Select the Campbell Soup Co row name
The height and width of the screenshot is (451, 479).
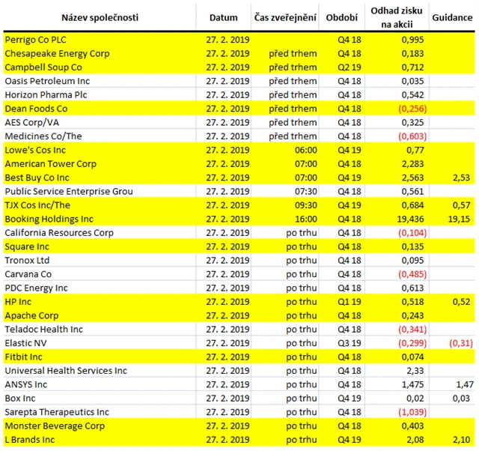(43, 67)
